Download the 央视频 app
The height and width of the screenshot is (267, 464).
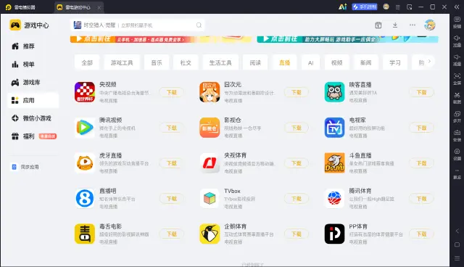click(172, 92)
